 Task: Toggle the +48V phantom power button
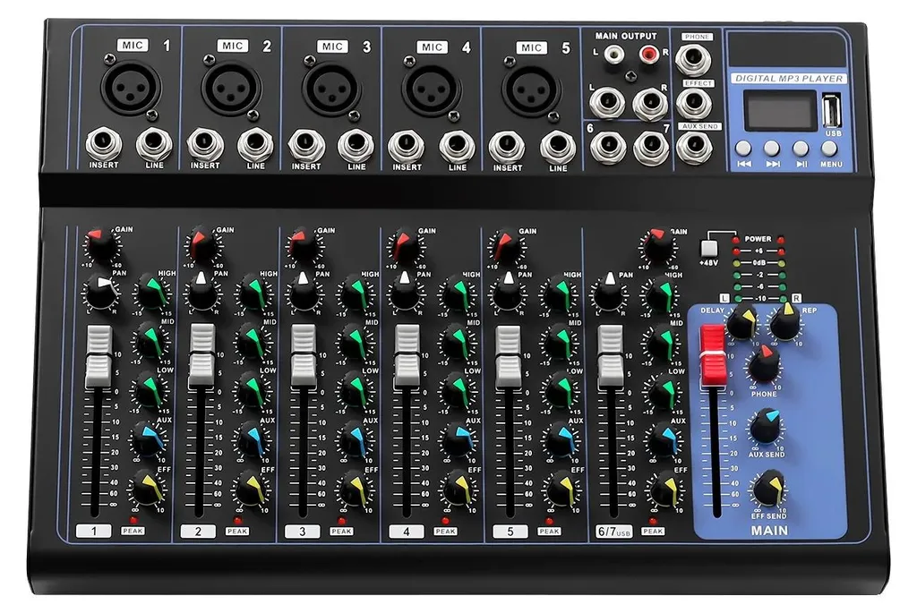coord(709,249)
